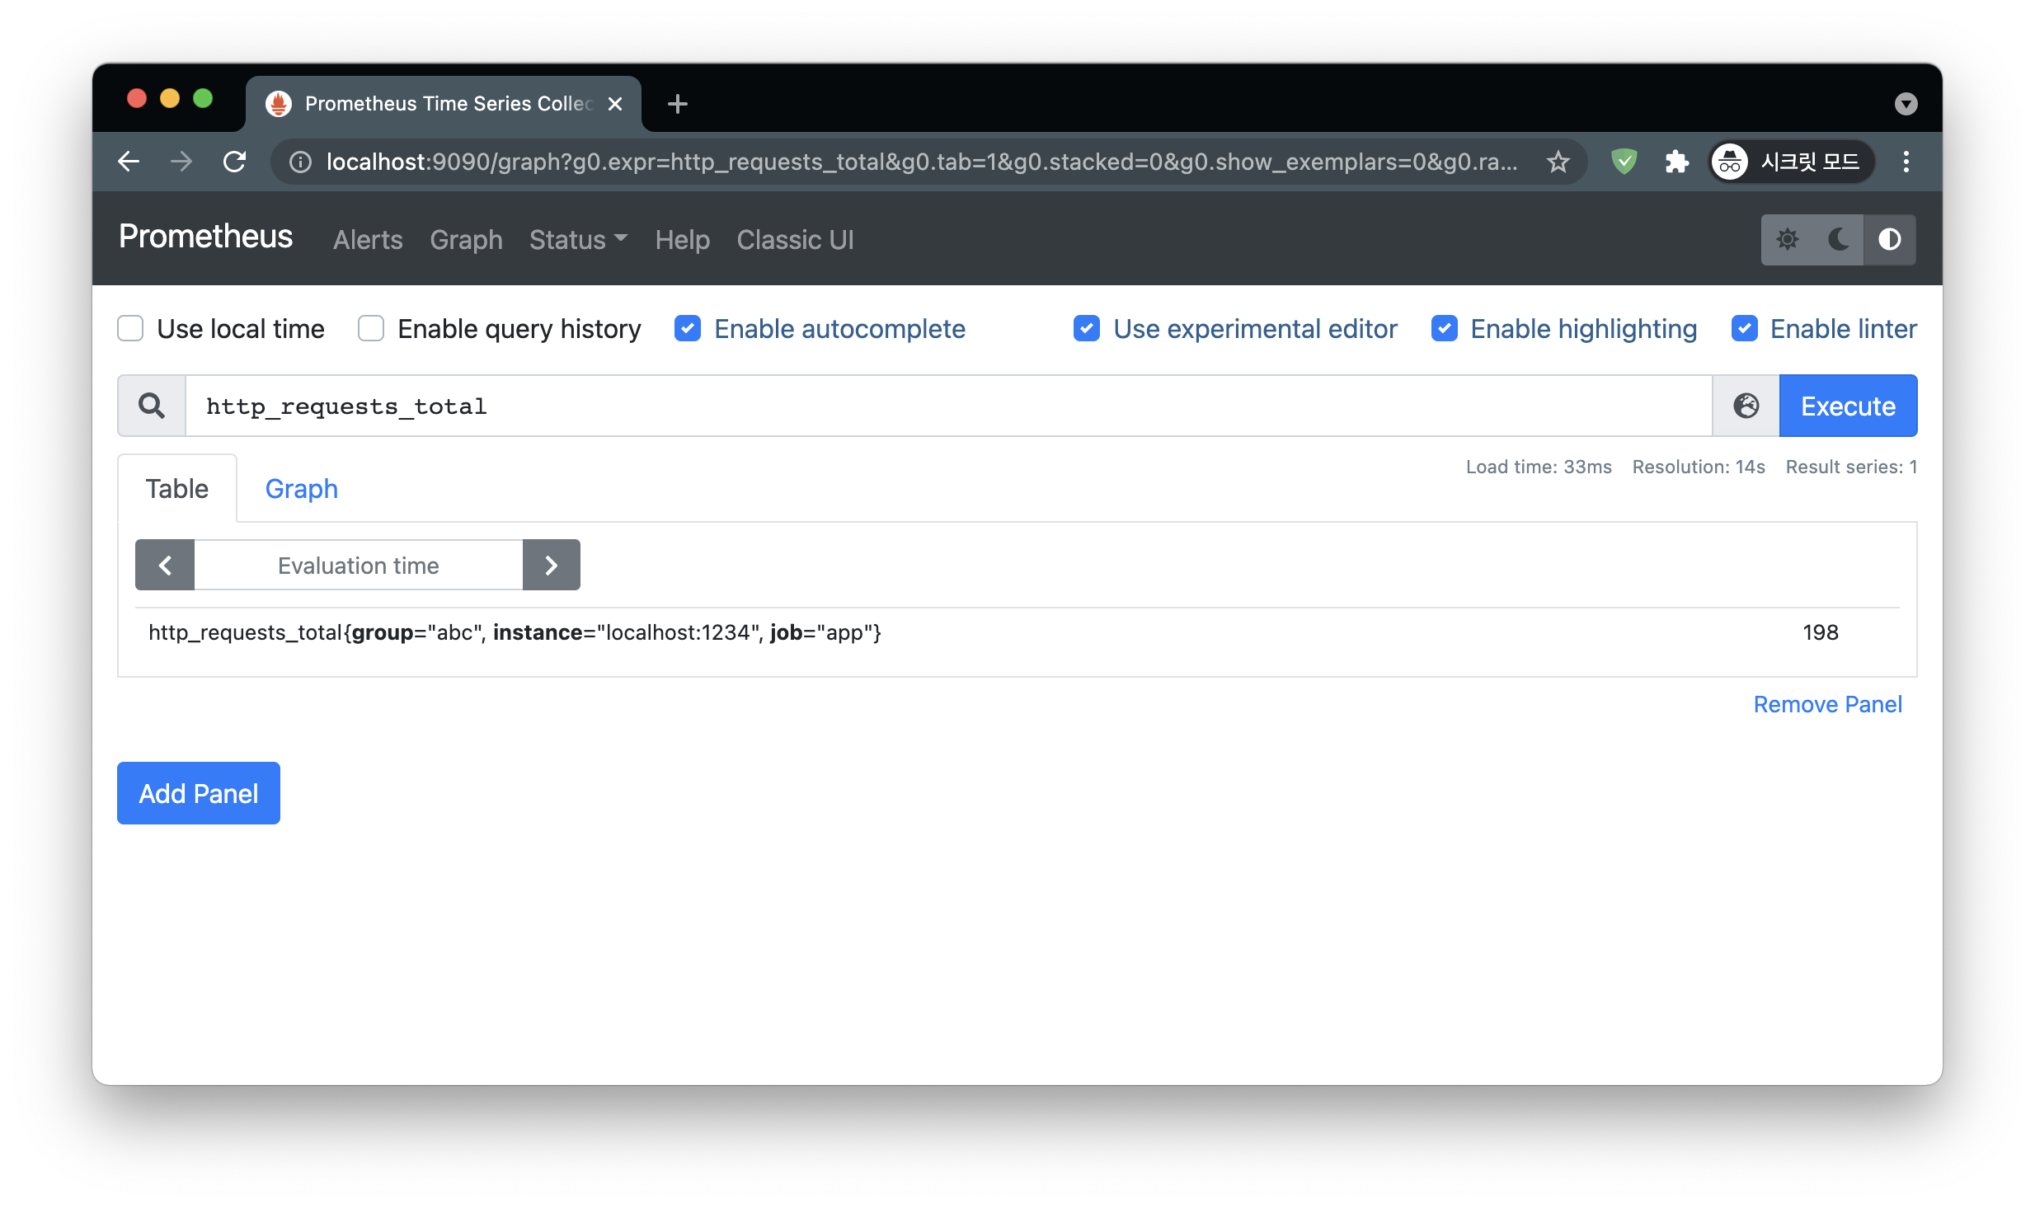This screenshot has height=1207, width=2035.
Task: Switch to the Graph panel tab
Action: (301, 489)
